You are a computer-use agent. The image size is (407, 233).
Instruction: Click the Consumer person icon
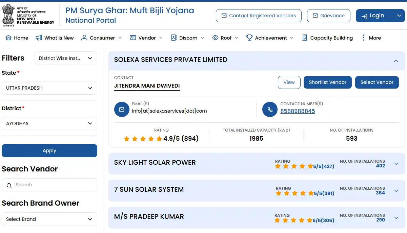(x=84, y=38)
